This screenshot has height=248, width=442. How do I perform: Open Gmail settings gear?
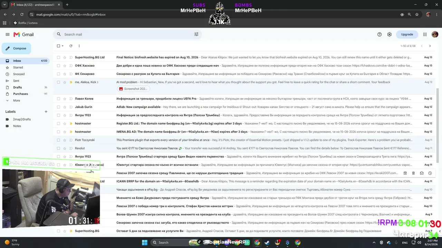pos(390,34)
